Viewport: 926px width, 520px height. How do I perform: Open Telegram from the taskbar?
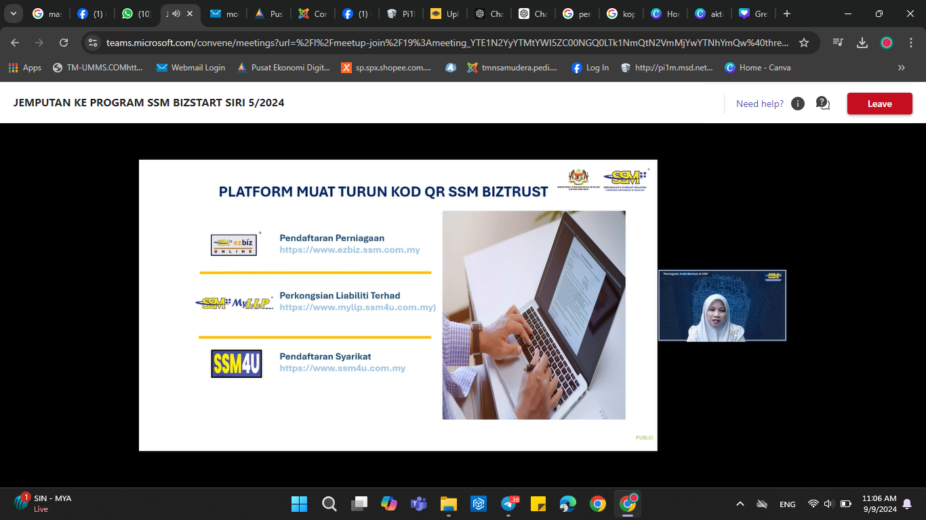coord(508,504)
